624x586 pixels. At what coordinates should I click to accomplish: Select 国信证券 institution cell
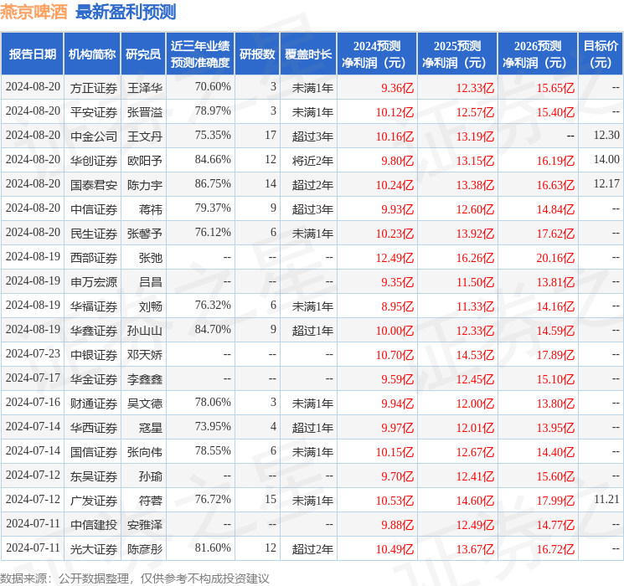[x=94, y=452]
